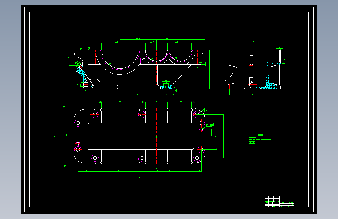The width and height of the screenshot is (338, 219).
Task: Select the top-right corner bolt hole in plan view
Action: tap(197, 114)
